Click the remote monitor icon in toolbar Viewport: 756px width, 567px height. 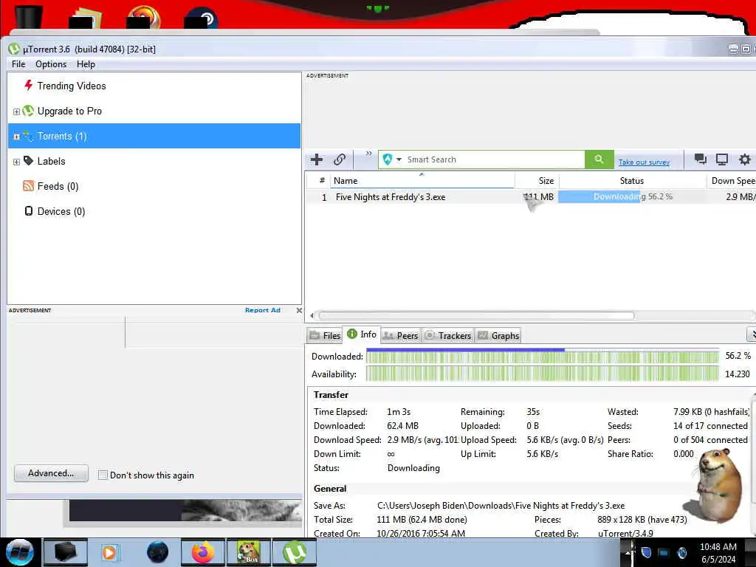coord(722,159)
